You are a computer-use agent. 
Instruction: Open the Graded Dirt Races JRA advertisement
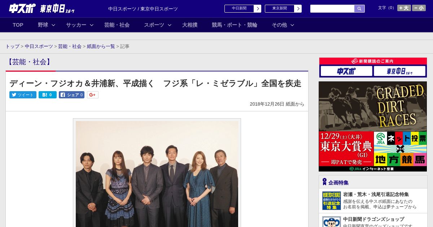click(373, 126)
